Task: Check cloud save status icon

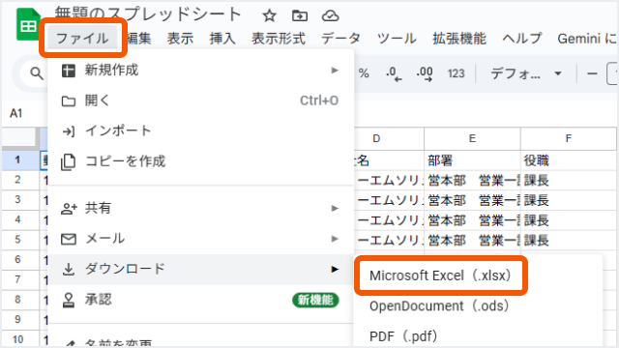Action: coord(330,15)
